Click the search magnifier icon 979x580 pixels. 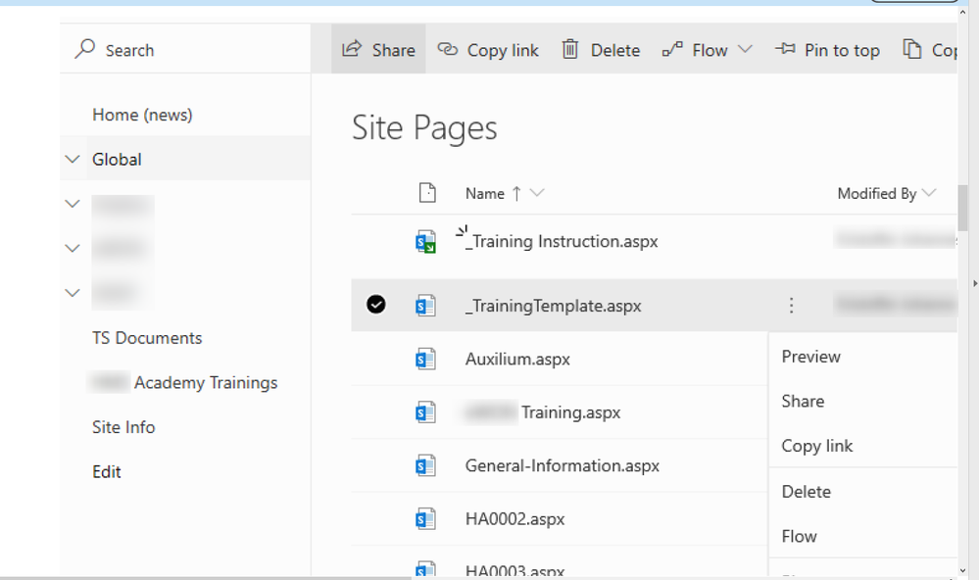(x=85, y=49)
